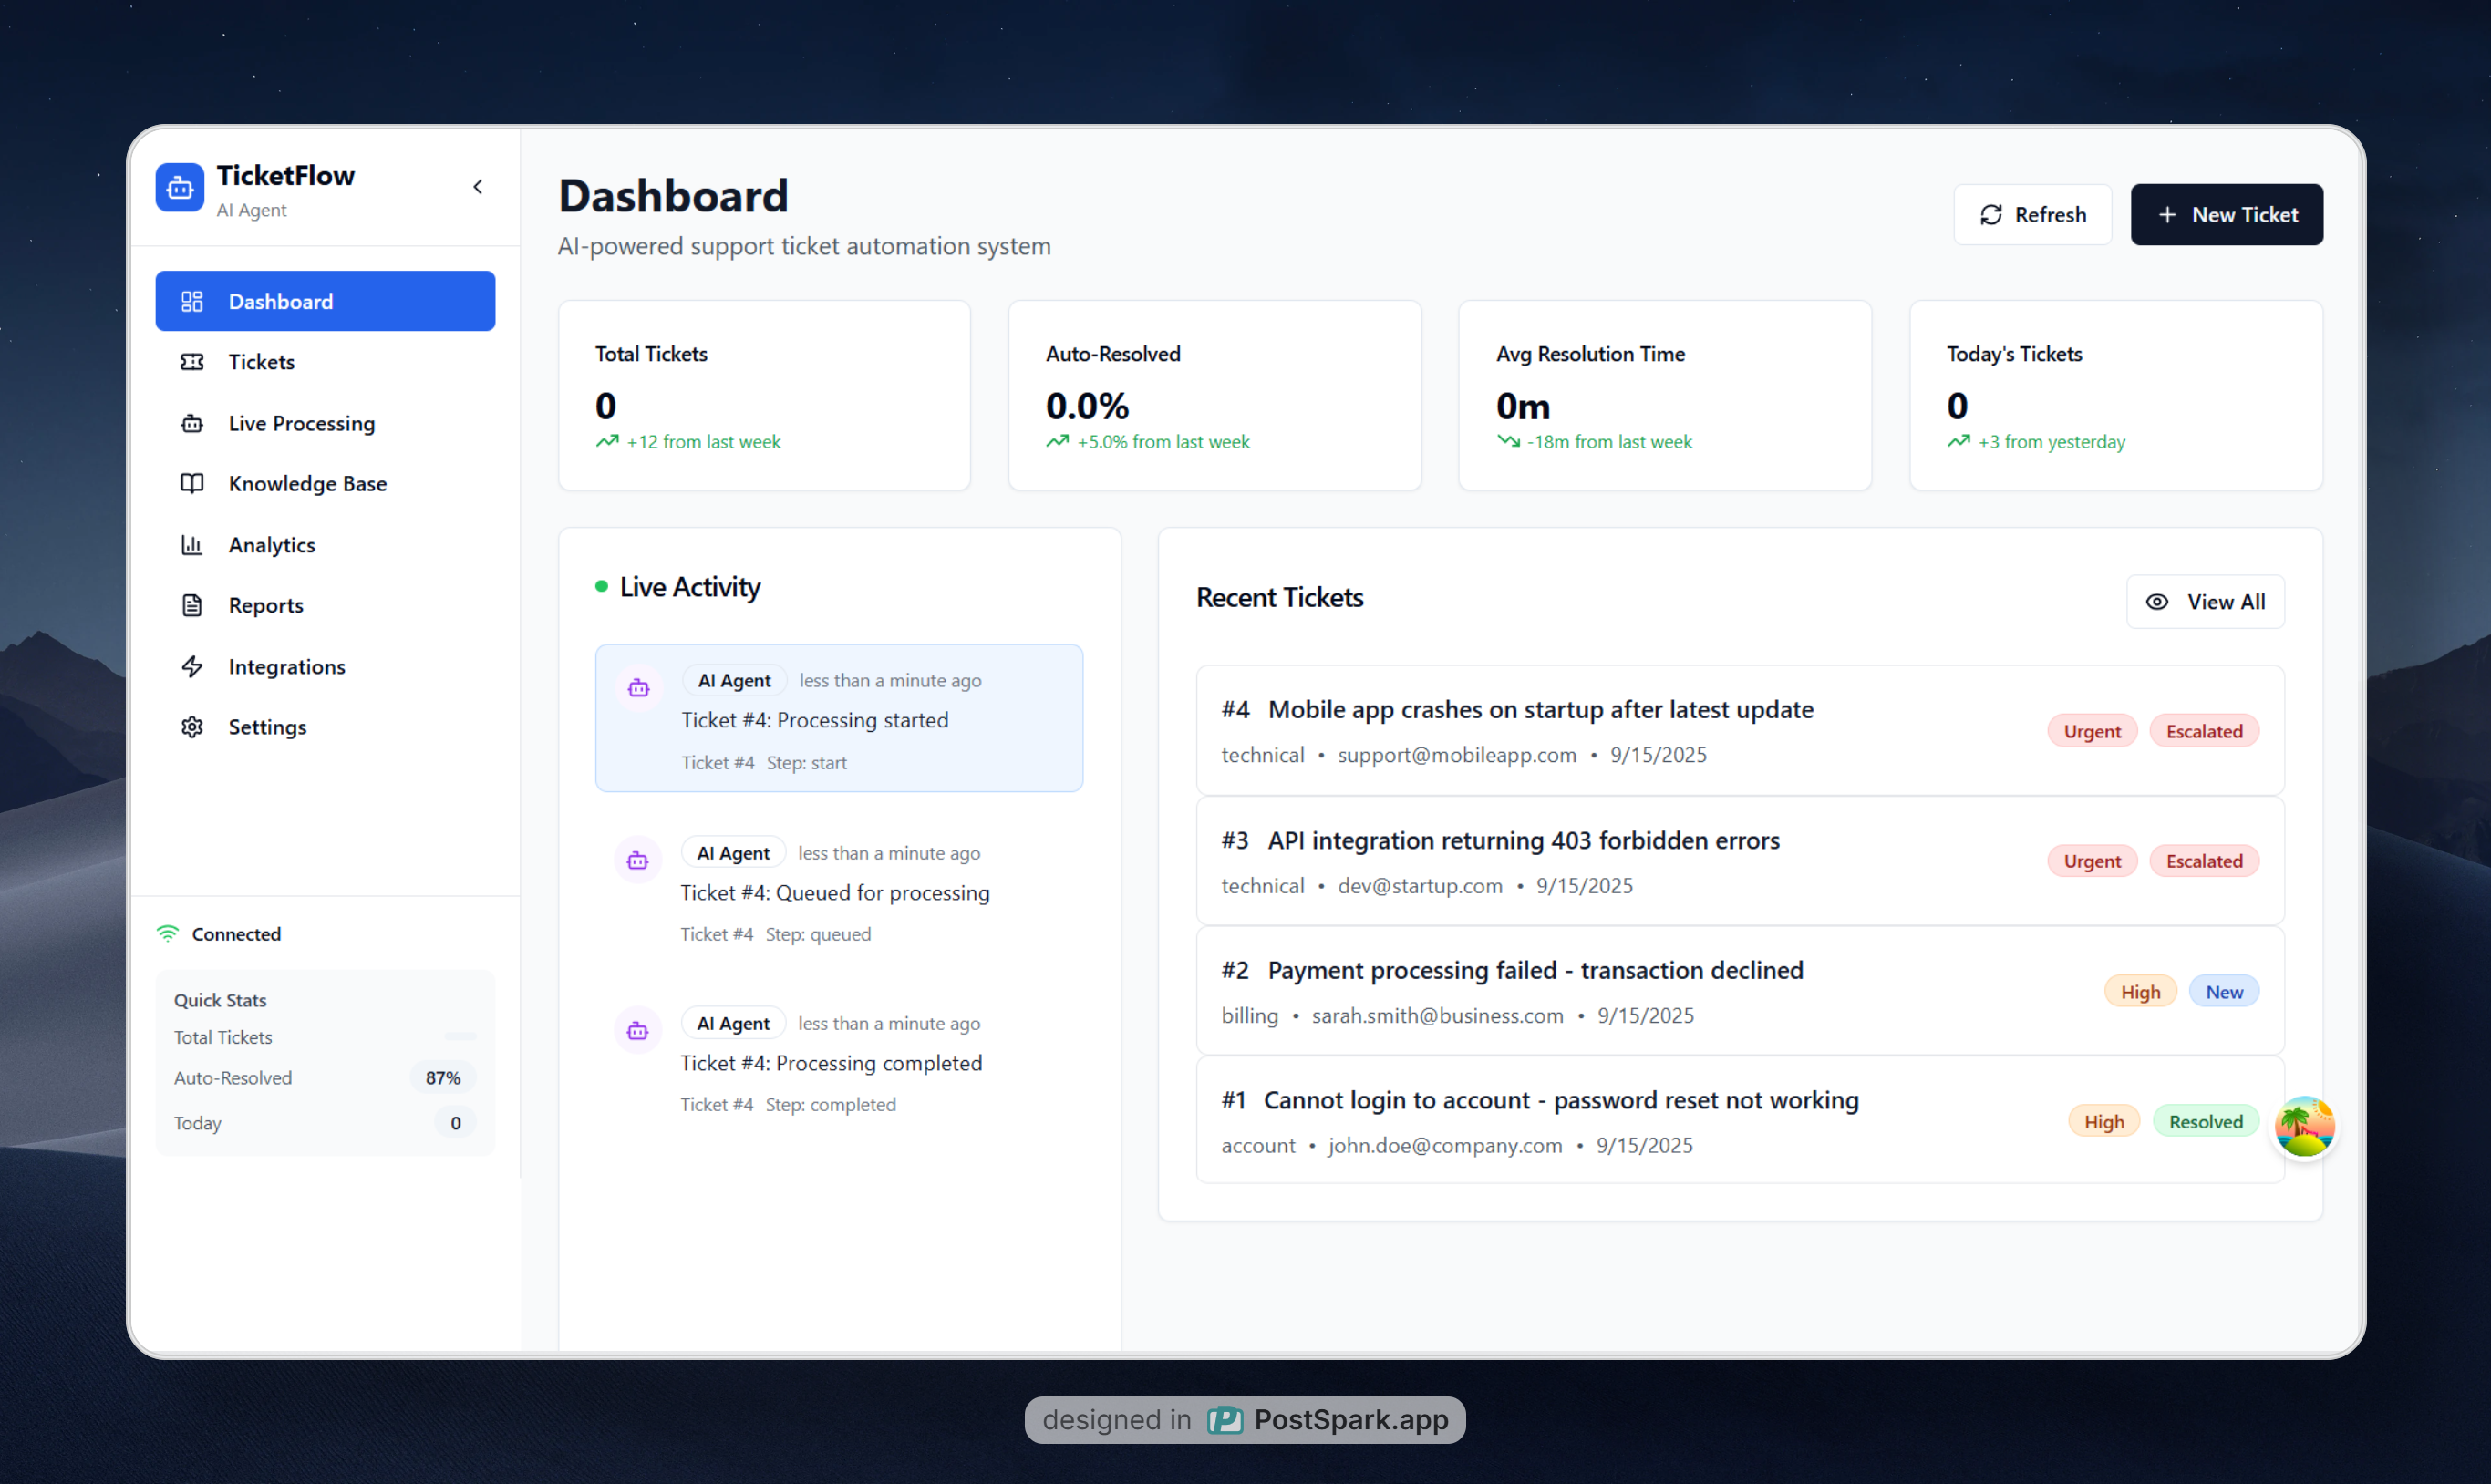
Task: Click the Knowledge Base book icon
Action: [x=192, y=484]
